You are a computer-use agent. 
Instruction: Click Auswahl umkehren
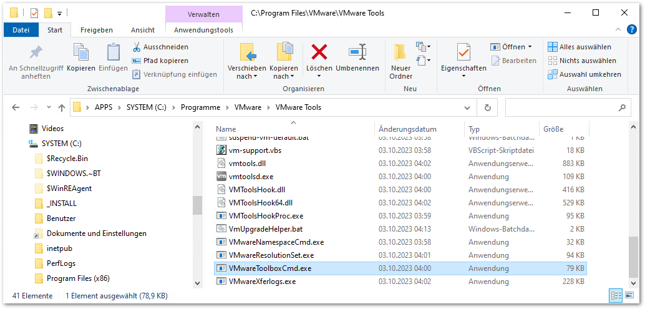(x=584, y=74)
